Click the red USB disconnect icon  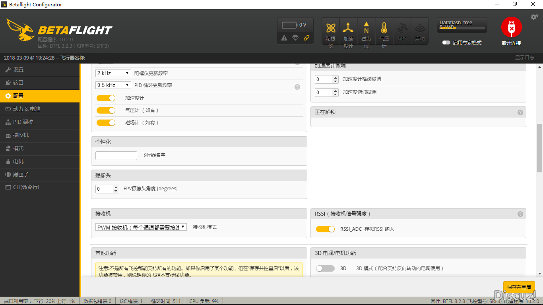(511, 27)
